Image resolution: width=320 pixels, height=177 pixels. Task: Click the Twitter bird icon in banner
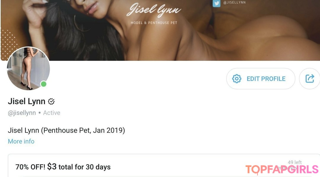[216, 4]
